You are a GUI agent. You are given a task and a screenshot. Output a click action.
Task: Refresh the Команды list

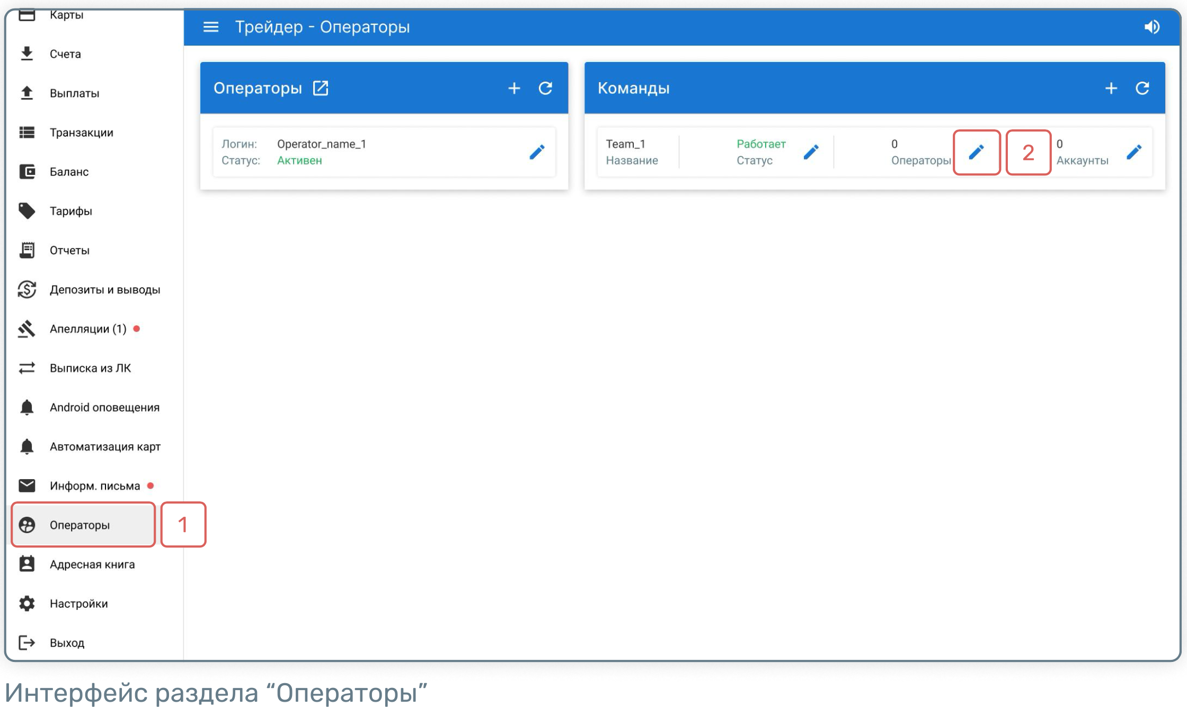1142,88
